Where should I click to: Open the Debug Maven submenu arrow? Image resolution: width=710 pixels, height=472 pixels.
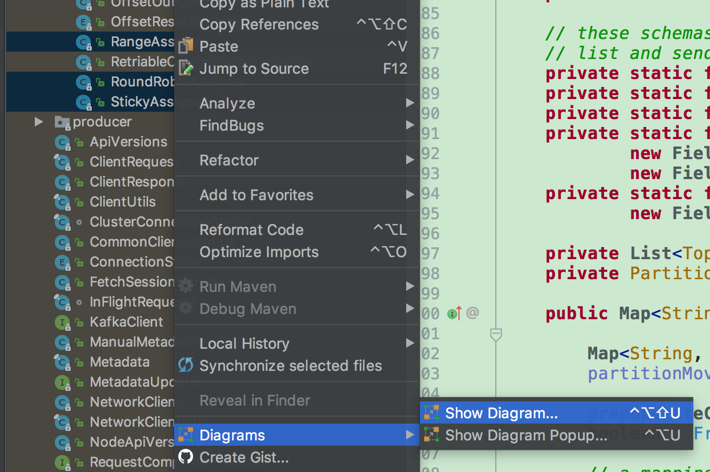tap(410, 309)
